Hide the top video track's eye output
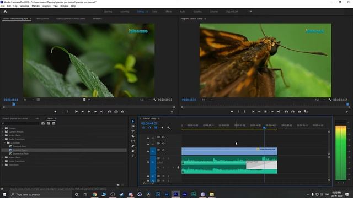The image size is (353, 198). pos(163,137)
